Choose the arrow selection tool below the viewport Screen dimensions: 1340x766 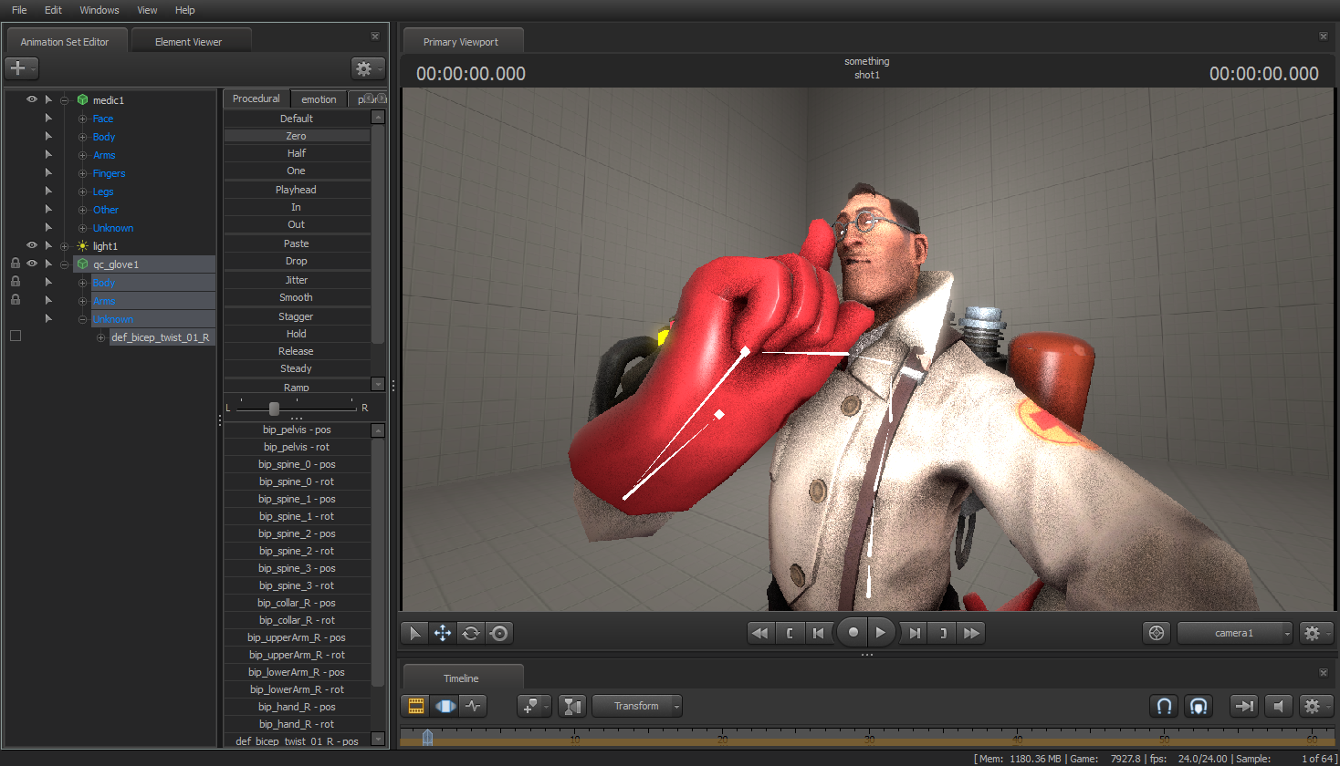(x=414, y=633)
